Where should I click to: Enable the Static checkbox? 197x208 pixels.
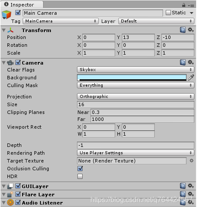(168, 13)
